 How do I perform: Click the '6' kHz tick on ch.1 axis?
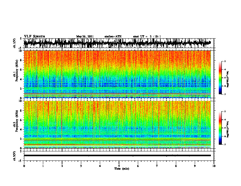pos(21,70)
